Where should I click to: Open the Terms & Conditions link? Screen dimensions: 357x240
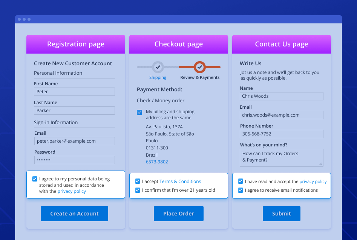click(180, 182)
